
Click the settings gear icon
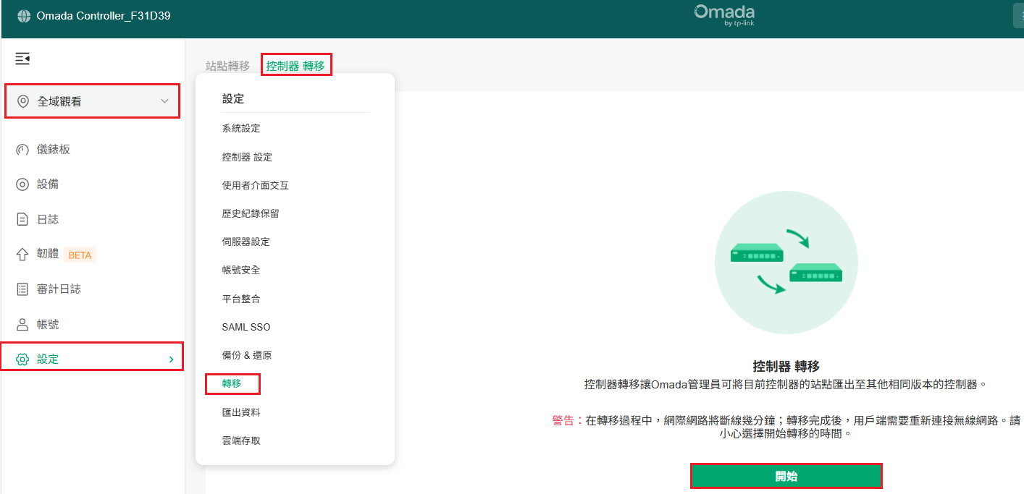(22, 359)
